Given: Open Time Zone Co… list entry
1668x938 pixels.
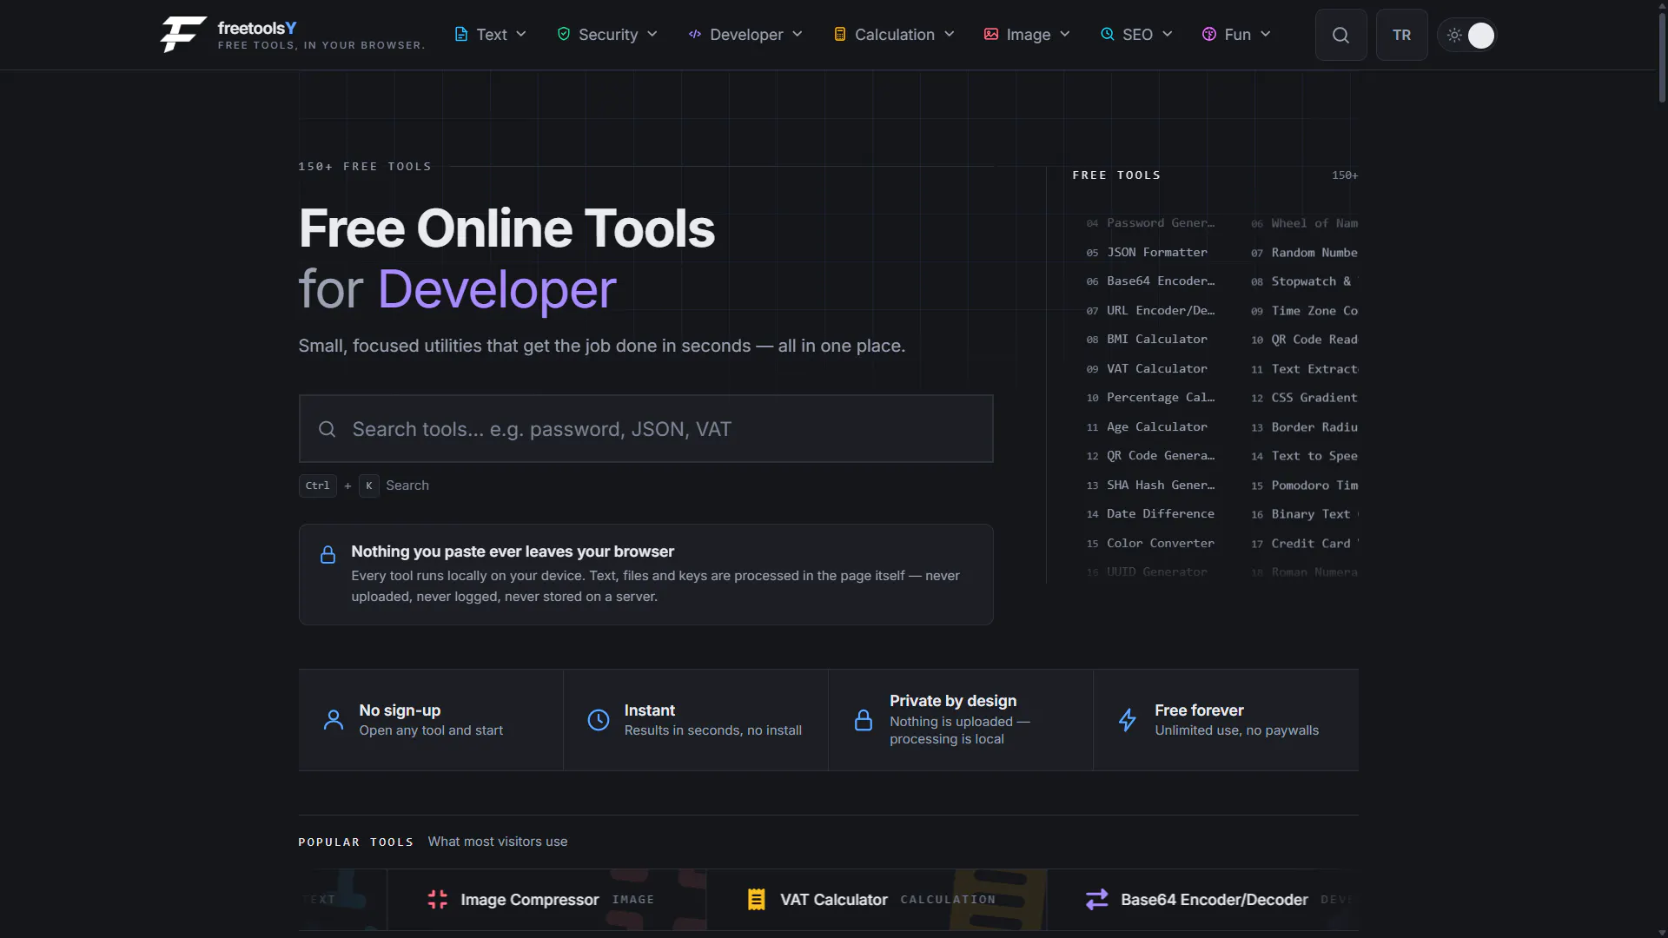Looking at the screenshot, I should click(1305, 311).
